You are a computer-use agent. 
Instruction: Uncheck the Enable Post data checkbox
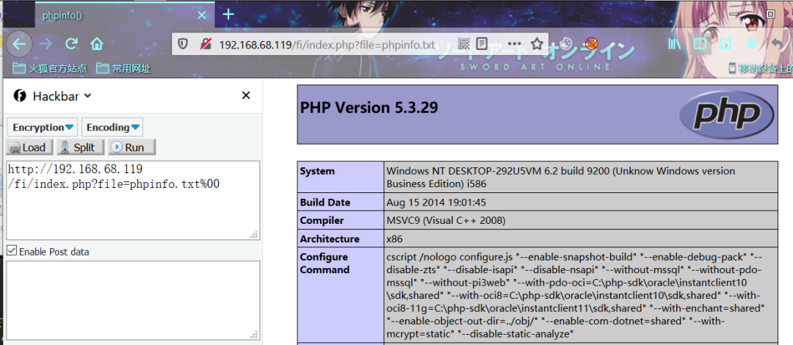coord(11,251)
